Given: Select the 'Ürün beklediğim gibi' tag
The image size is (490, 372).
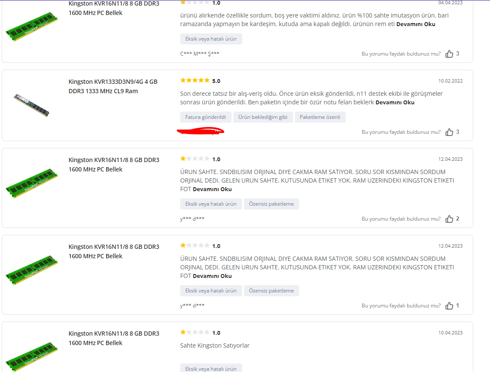Looking at the screenshot, I should (263, 117).
